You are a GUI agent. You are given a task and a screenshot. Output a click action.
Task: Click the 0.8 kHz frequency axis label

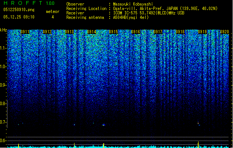(3, 104)
